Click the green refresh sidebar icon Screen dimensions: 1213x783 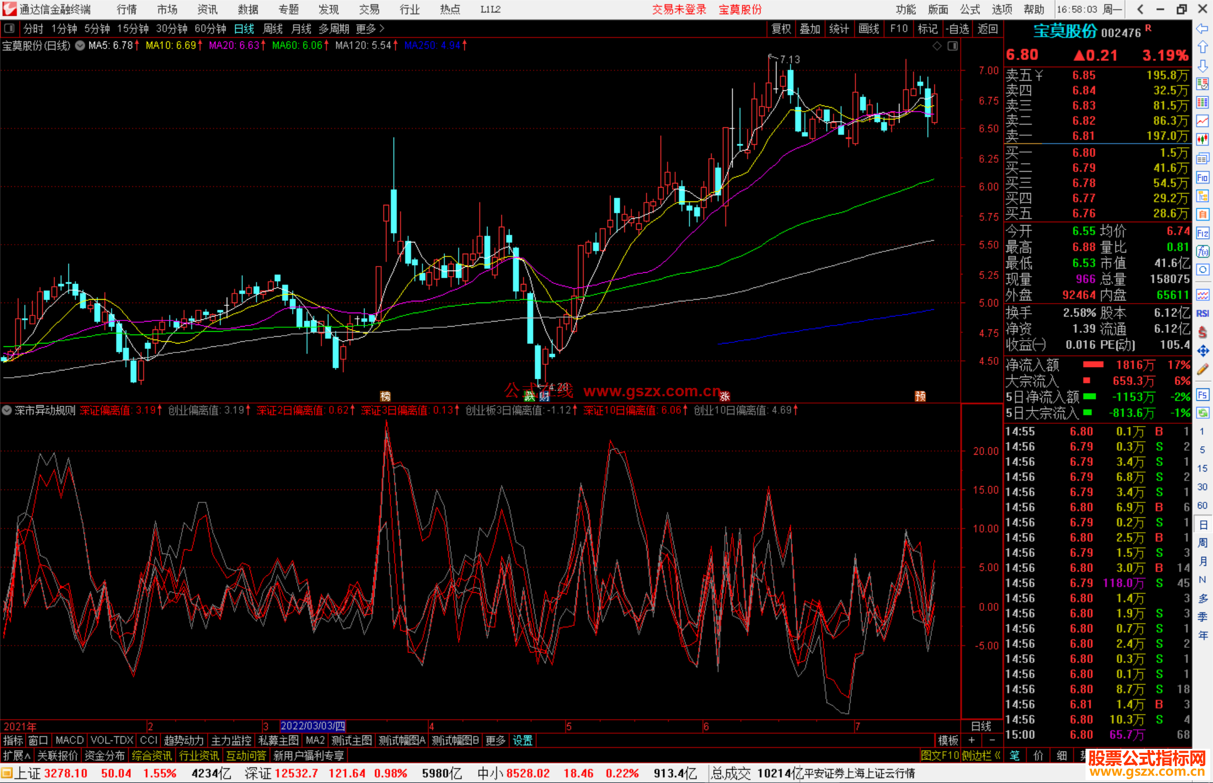pos(1202,413)
